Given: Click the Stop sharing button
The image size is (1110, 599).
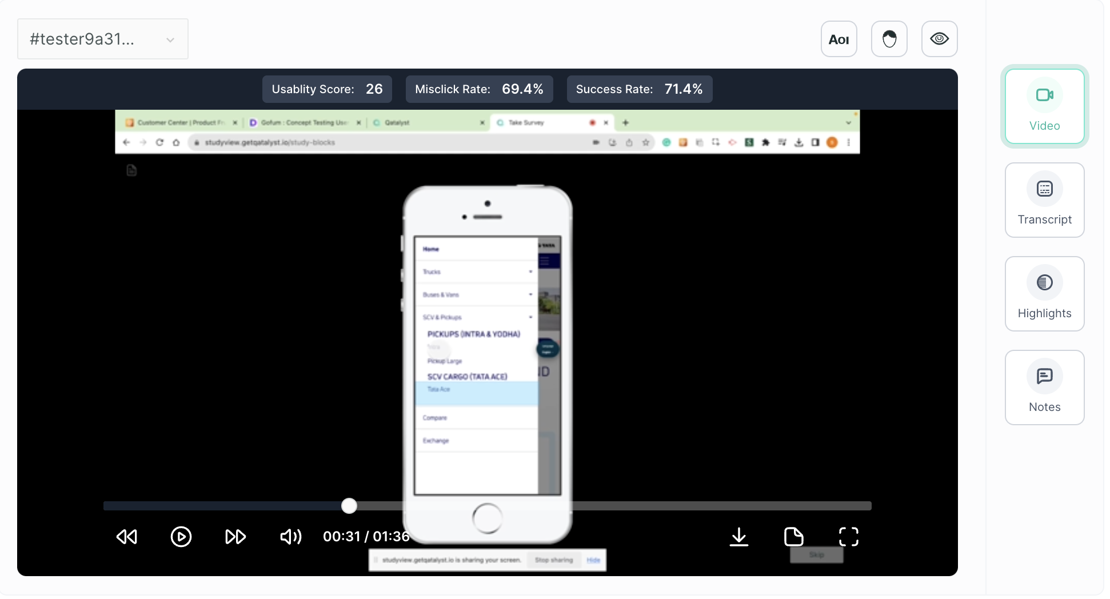Looking at the screenshot, I should [554, 560].
